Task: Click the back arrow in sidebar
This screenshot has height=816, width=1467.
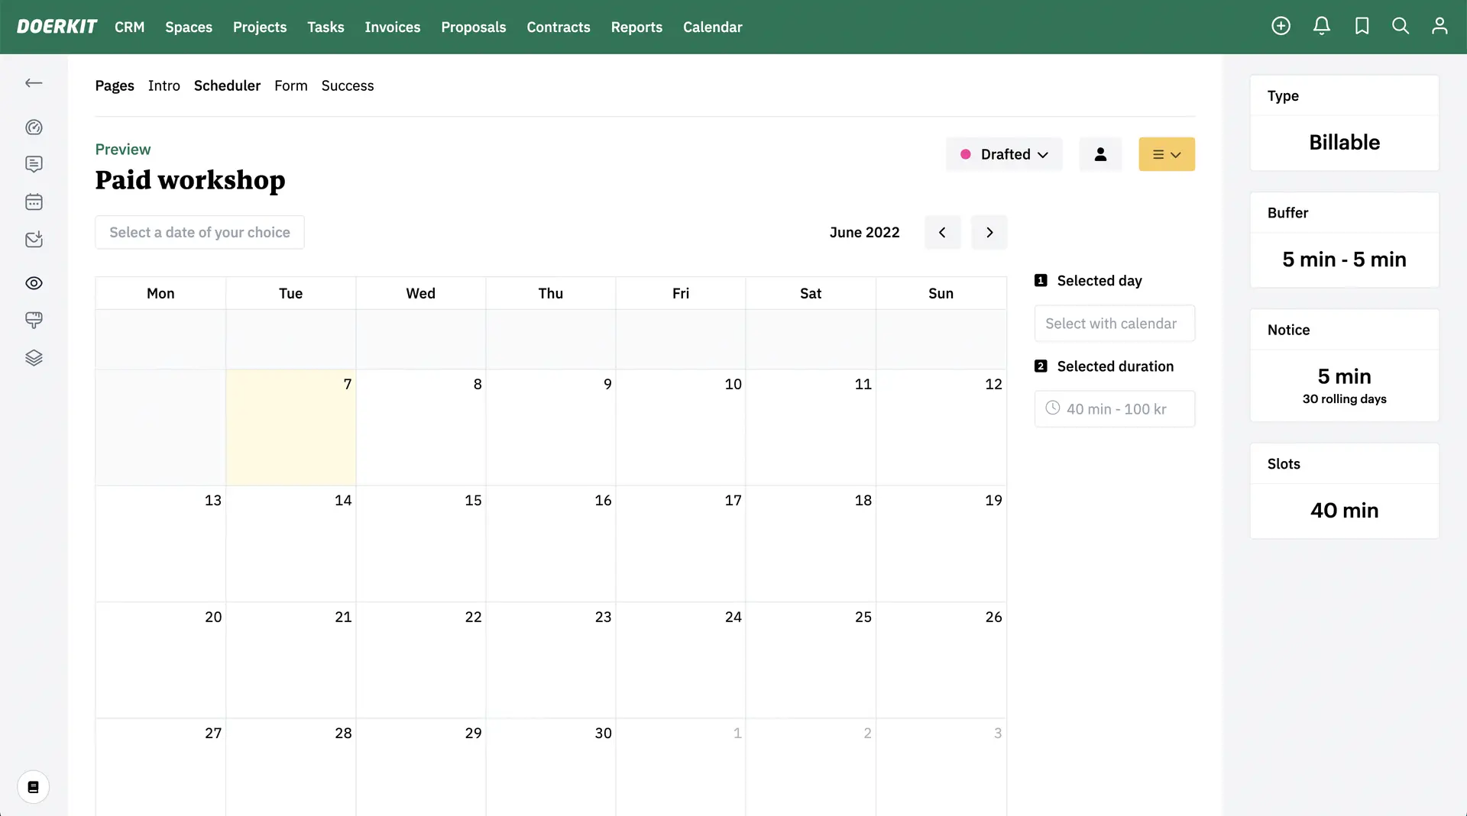Action: click(x=34, y=83)
